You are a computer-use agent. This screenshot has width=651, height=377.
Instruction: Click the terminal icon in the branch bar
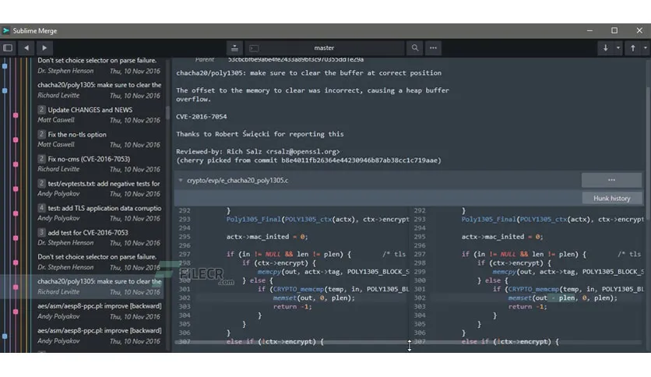point(254,48)
